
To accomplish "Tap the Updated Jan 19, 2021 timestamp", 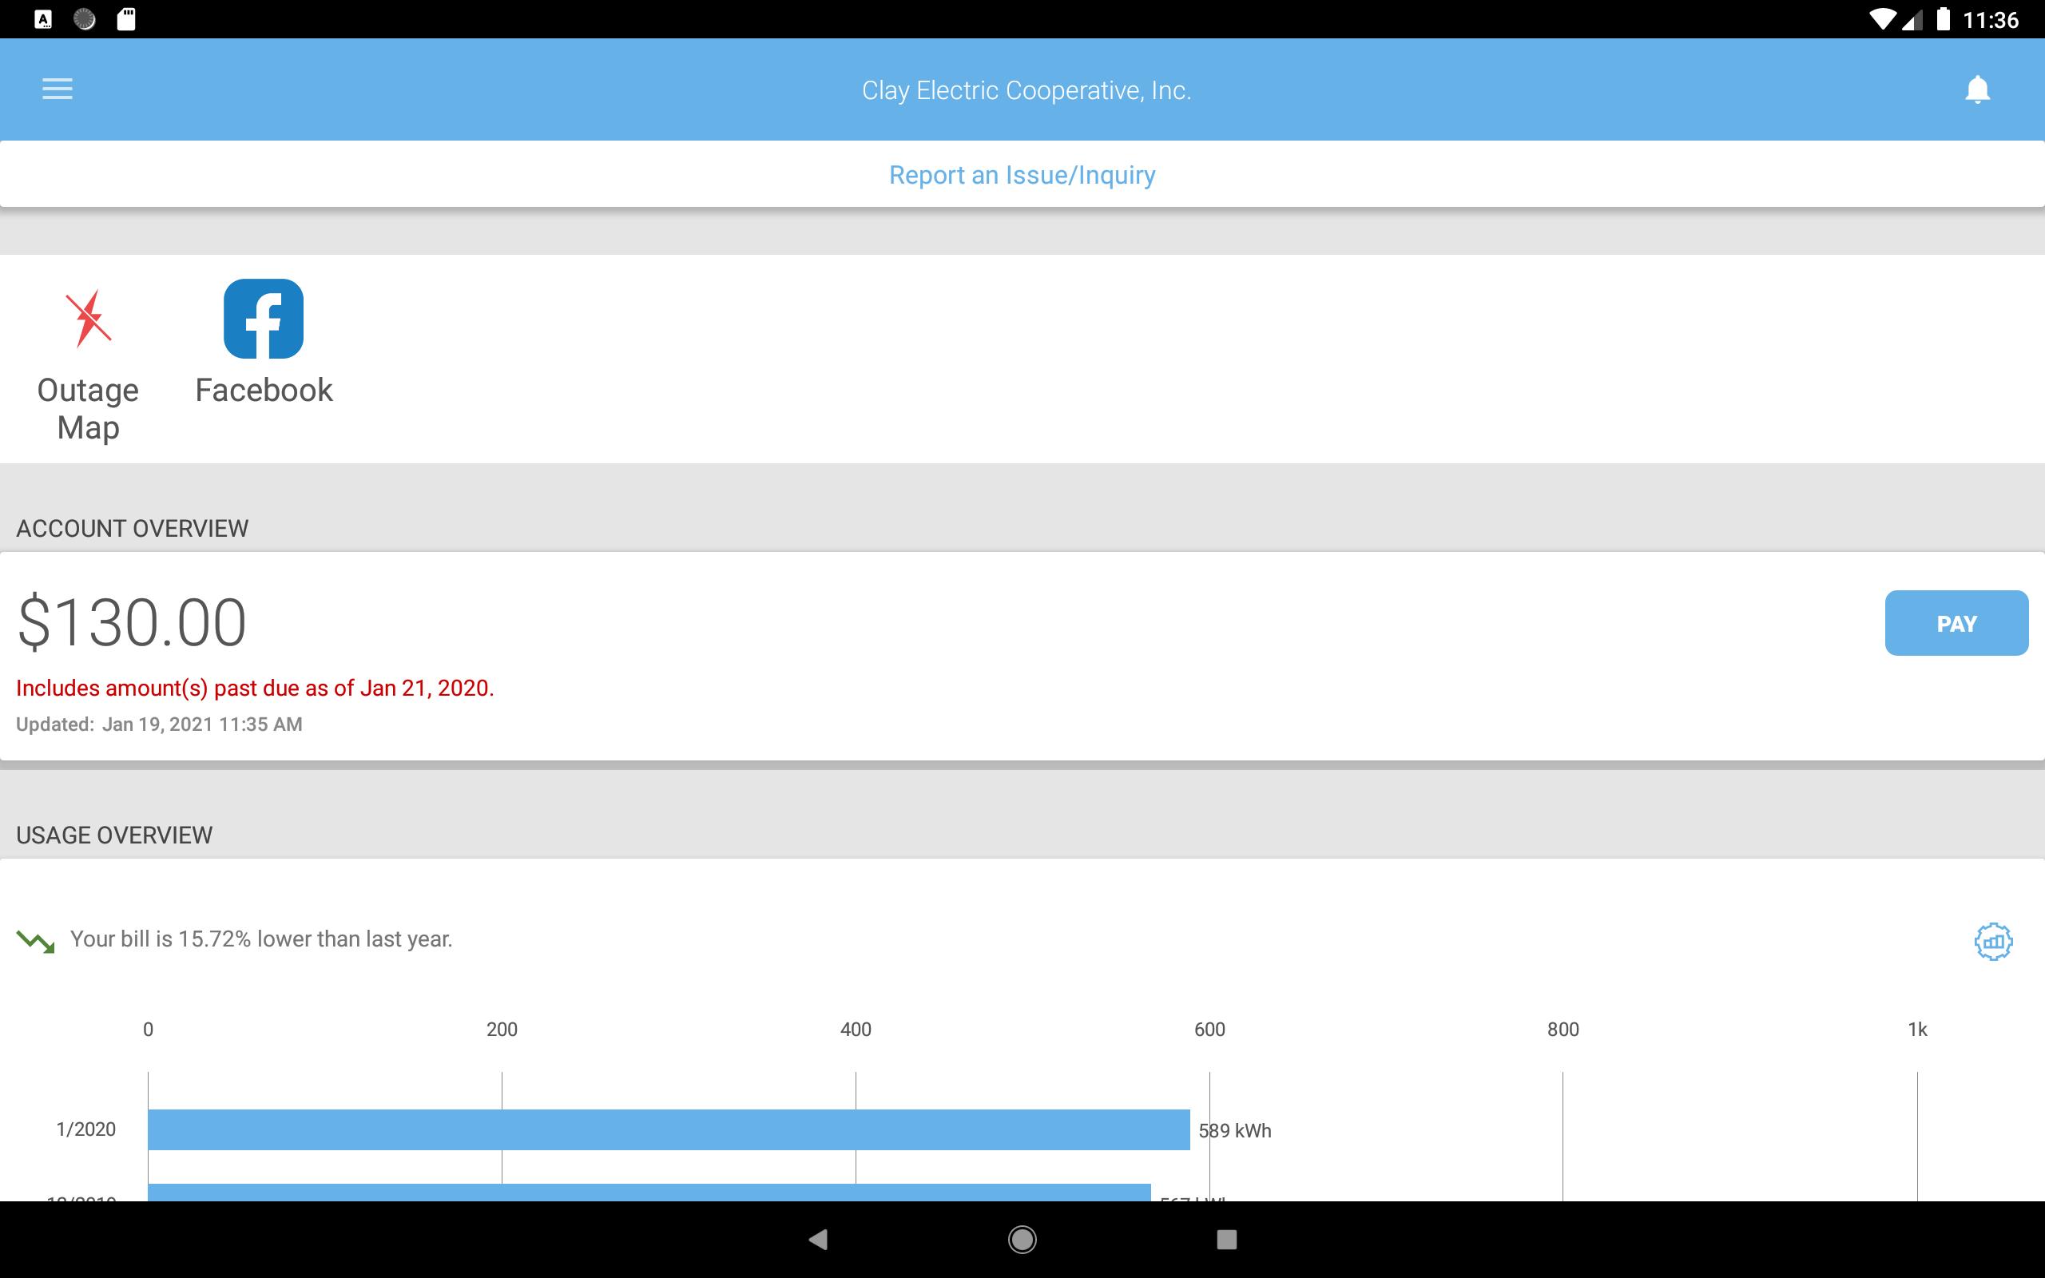I will 159,724.
